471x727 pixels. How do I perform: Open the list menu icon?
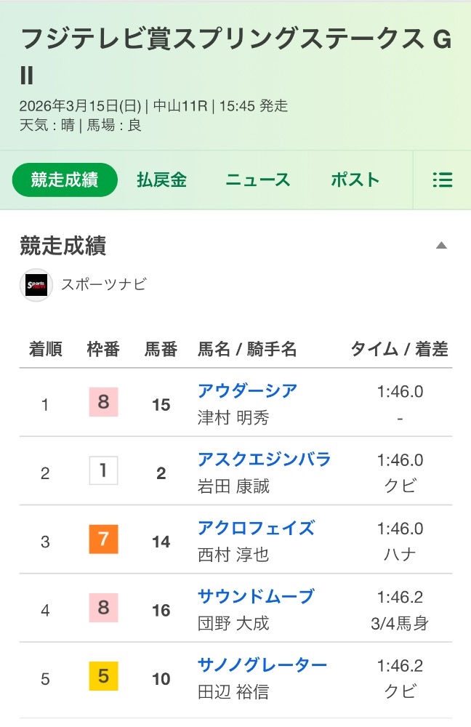(442, 180)
